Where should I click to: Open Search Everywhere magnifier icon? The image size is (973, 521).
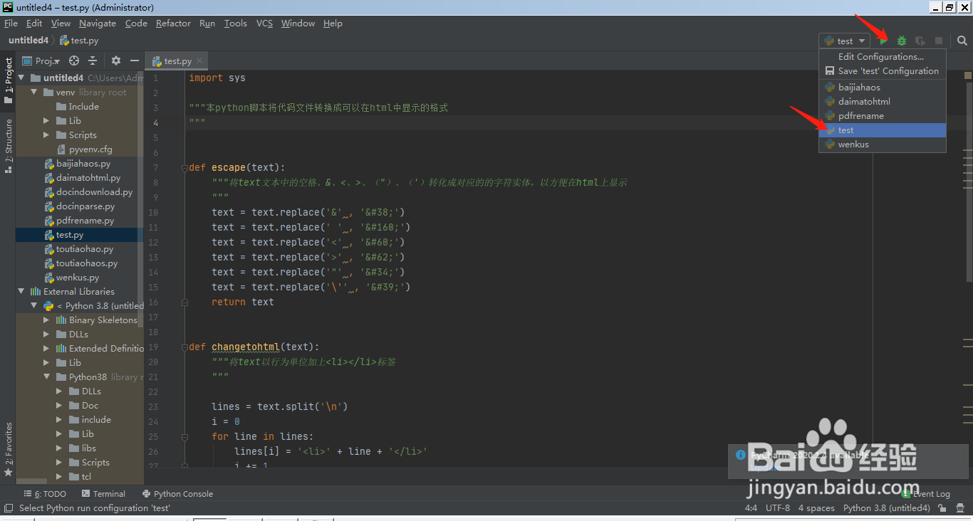(x=962, y=41)
